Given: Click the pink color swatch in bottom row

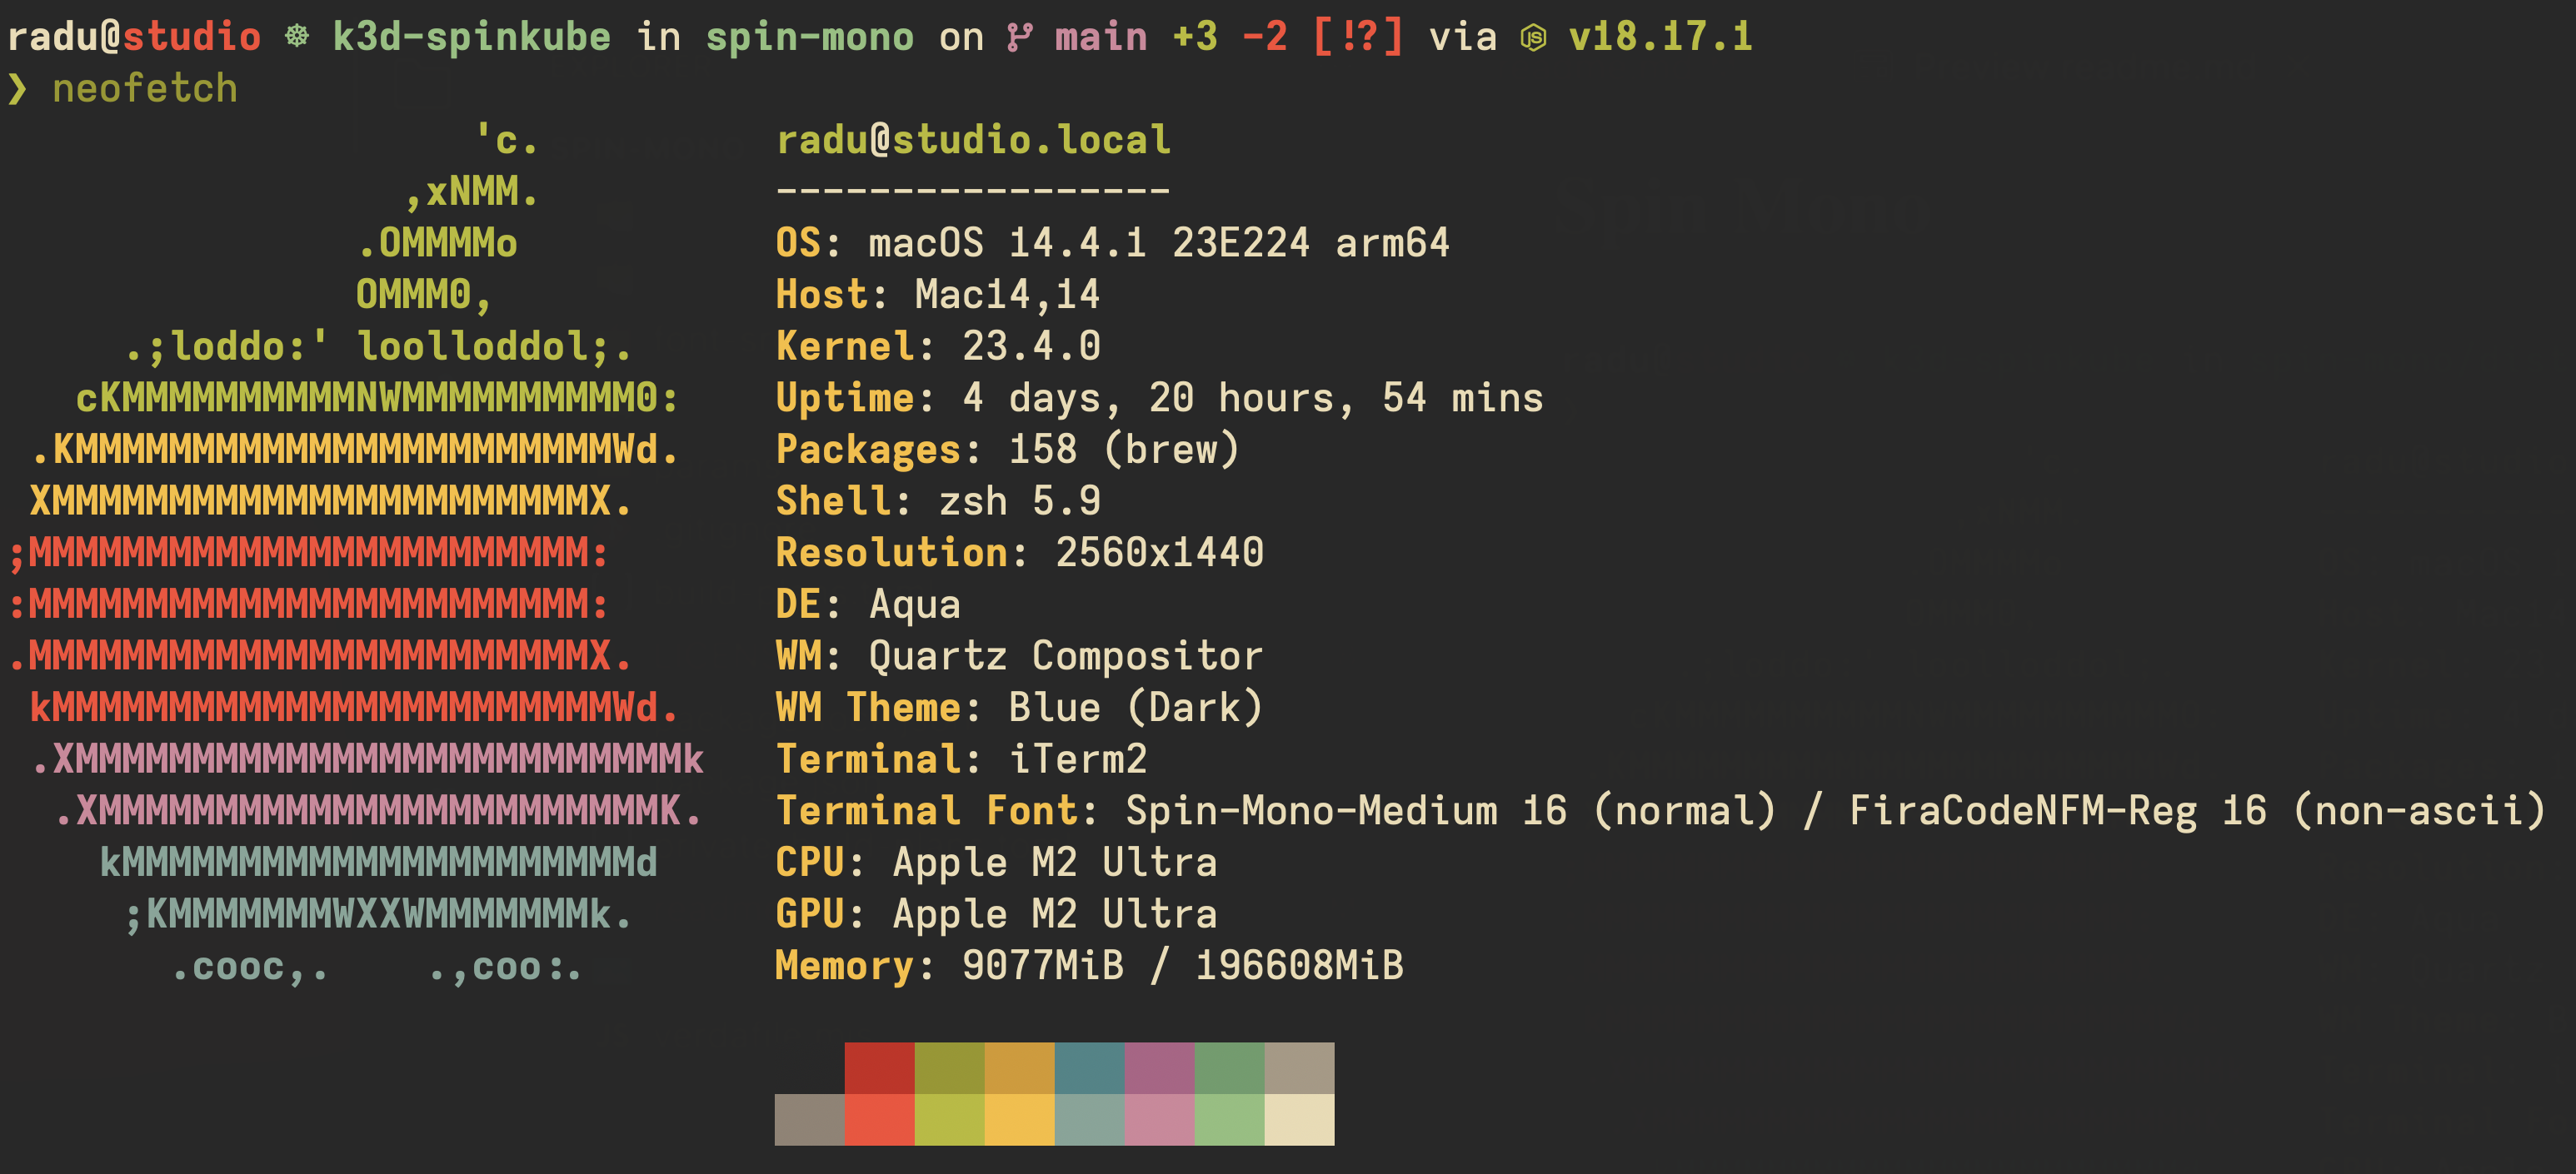Looking at the screenshot, I should [x=1159, y=1119].
